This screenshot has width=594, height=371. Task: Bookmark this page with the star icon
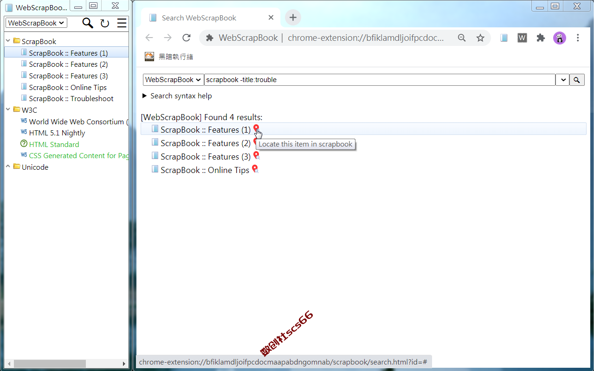(480, 38)
